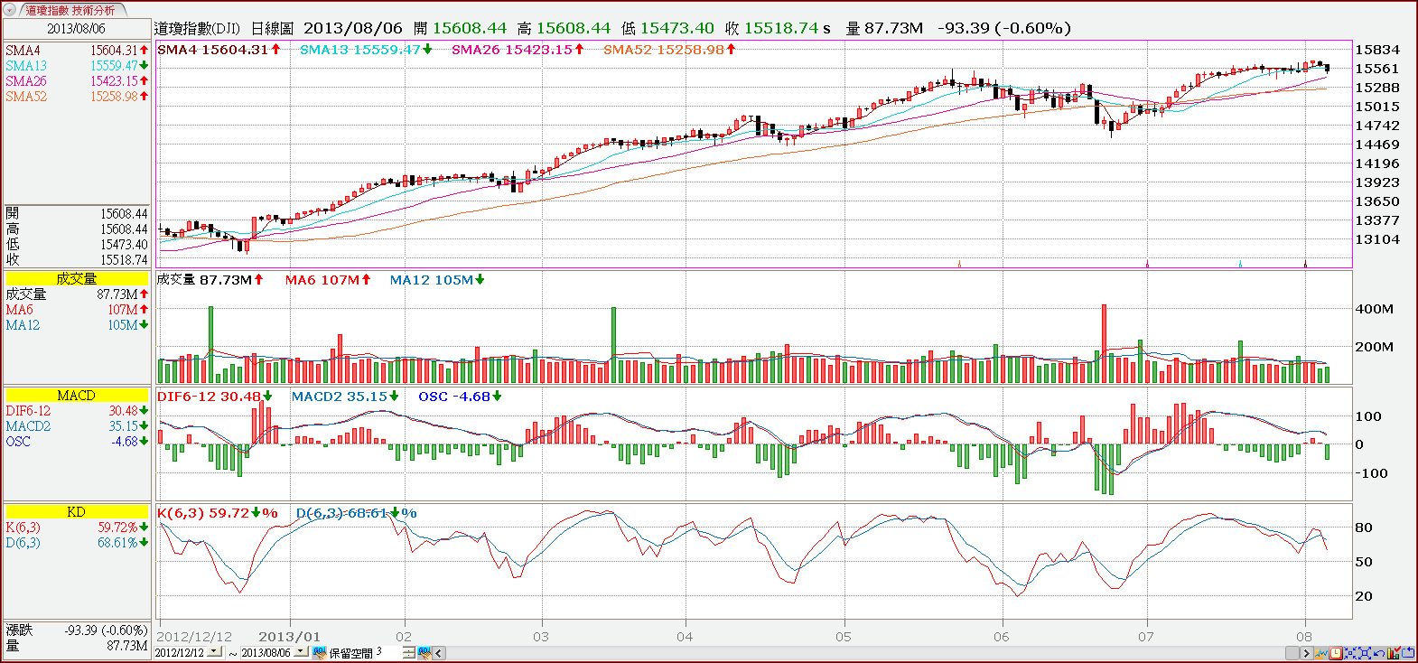Click the red clock period icon
The width and height of the screenshot is (1418, 663).
tap(1336, 653)
